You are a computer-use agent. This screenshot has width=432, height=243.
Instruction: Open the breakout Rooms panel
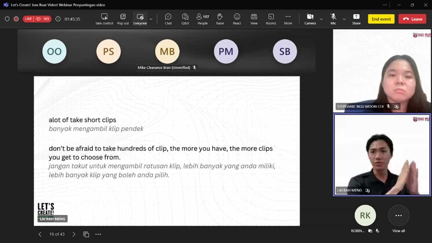tap(271, 18)
